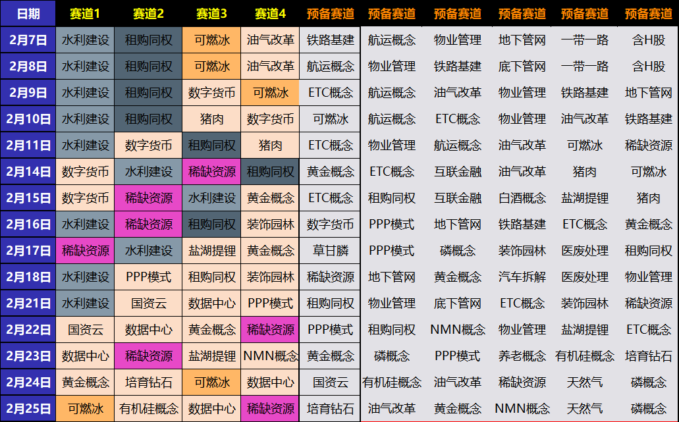This screenshot has height=422, width=679.
Task: Click 有机硅概念 in the 2月25日 row
Action: pyautogui.click(x=149, y=409)
